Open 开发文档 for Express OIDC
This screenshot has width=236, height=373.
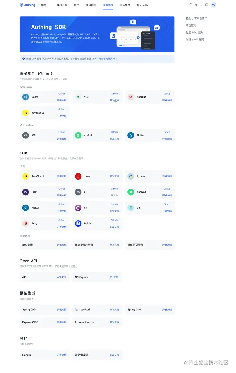tap(62, 322)
